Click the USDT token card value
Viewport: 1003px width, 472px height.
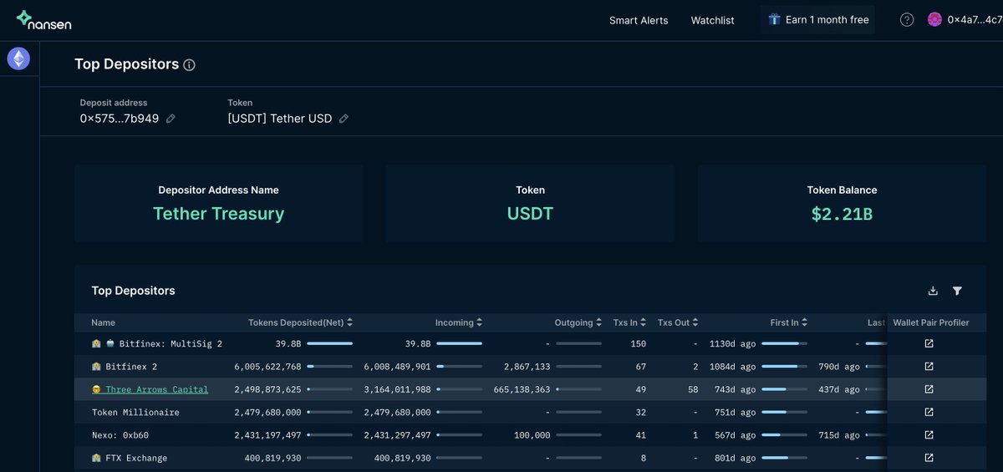coord(530,214)
